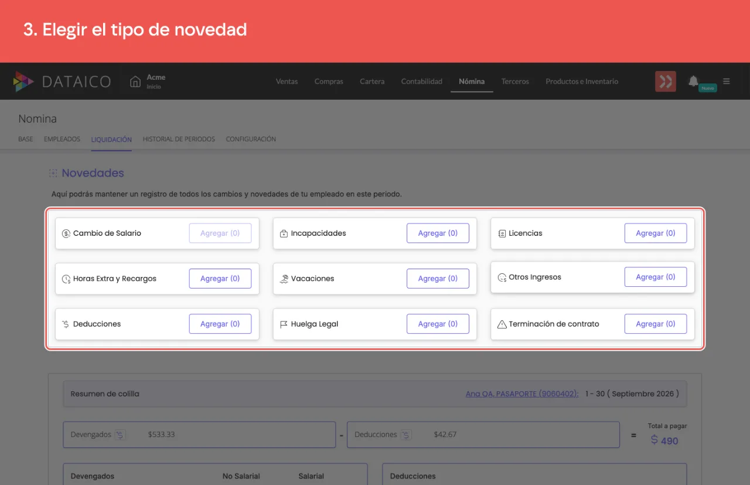Click the period 1 - 30 Septiembre 2026
Screen dimensions: 750x485
coord(632,394)
